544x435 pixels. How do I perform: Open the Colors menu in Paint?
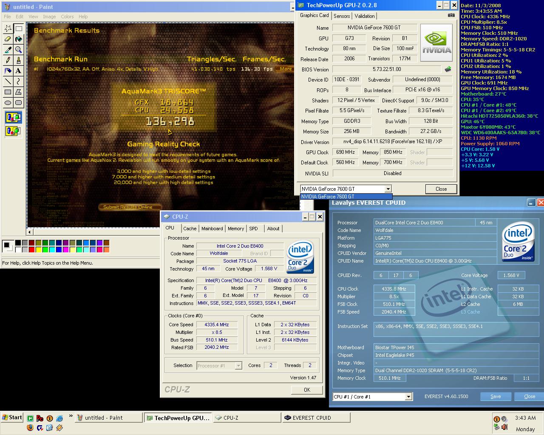67,17
